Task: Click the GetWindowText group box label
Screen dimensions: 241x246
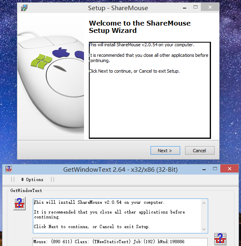Action: (x=26, y=190)
